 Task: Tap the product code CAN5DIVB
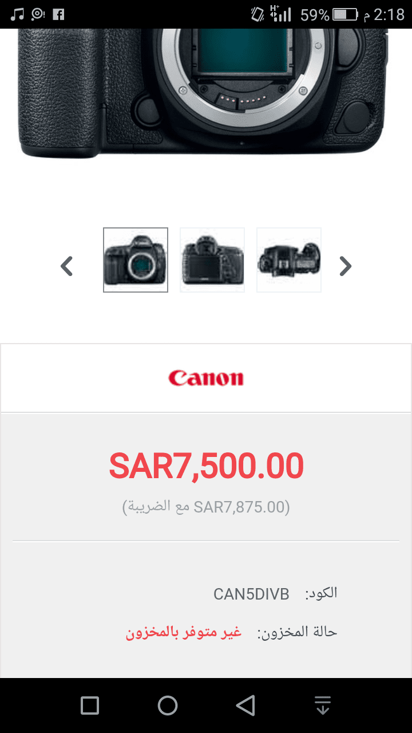tap(251, 594)
